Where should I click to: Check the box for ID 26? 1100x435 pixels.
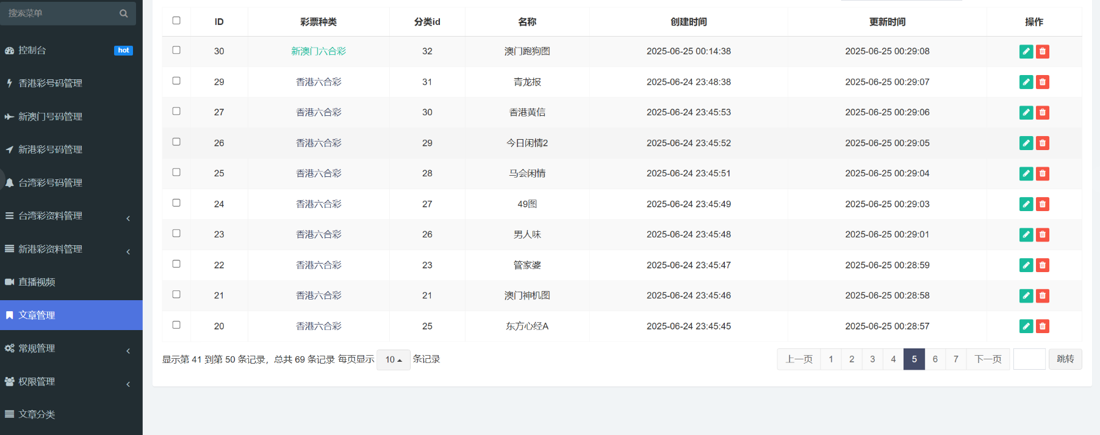[176, 142]
